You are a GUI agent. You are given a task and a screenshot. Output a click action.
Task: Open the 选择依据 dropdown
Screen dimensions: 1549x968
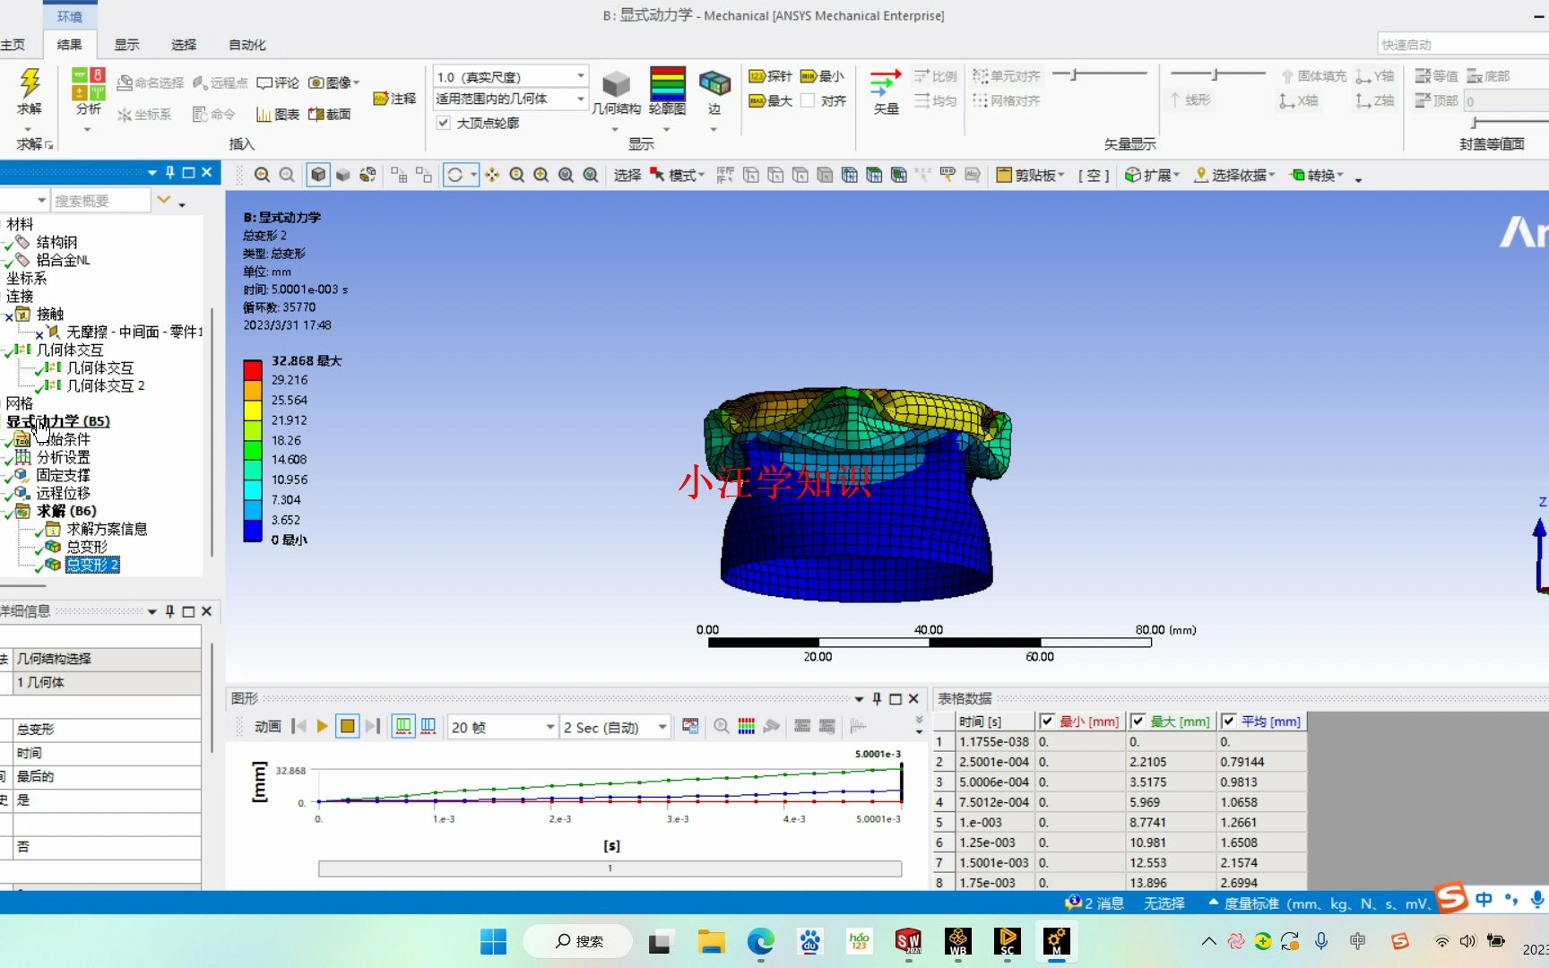tap(1234, 175)
